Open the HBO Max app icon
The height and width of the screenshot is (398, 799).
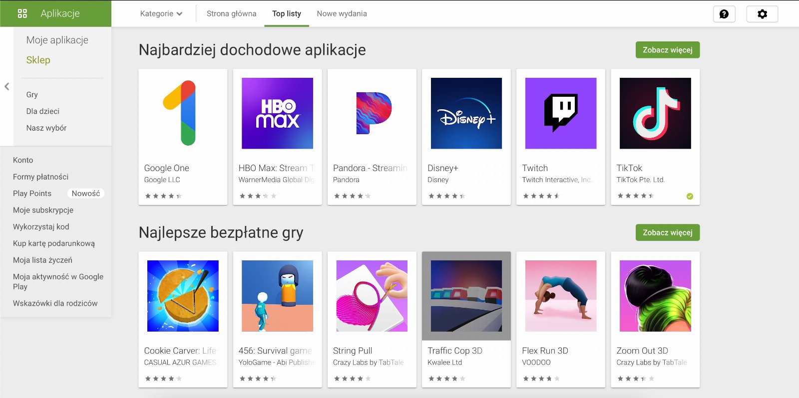(277, 113)
